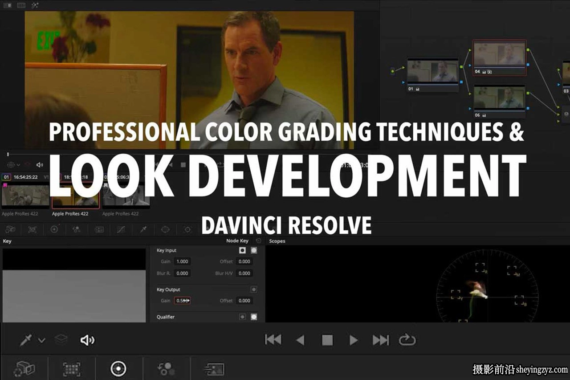
Task: Open the Power Window palette
Action: pos(166,229)
